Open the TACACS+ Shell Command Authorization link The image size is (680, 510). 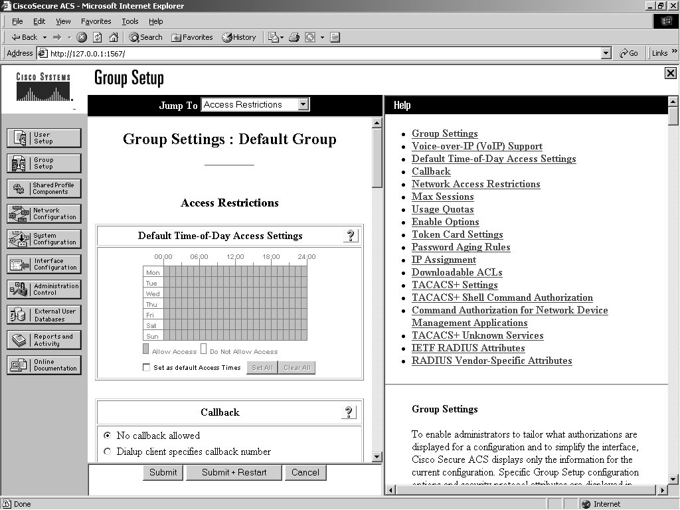502,297
